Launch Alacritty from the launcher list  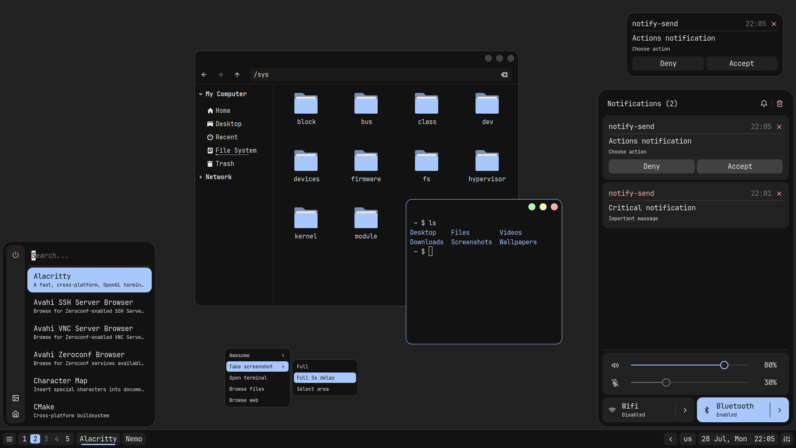[90, 280]
